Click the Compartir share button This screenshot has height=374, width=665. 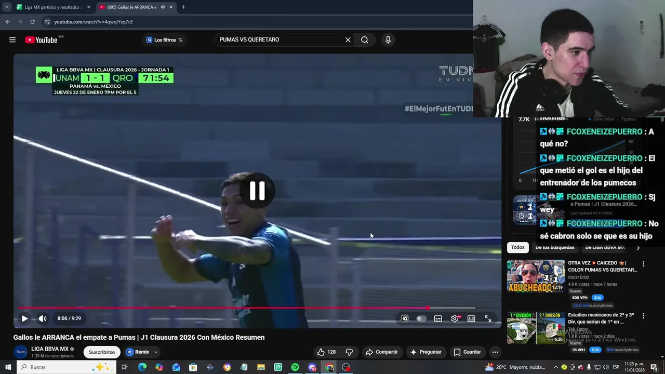[x=381, y=352]
